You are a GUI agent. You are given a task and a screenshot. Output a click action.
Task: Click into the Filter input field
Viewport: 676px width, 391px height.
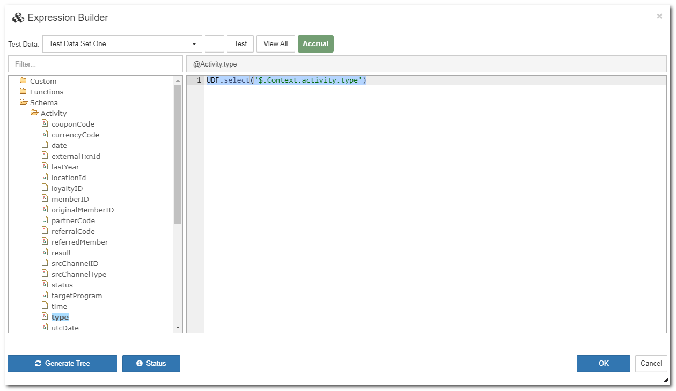point(95,64)
